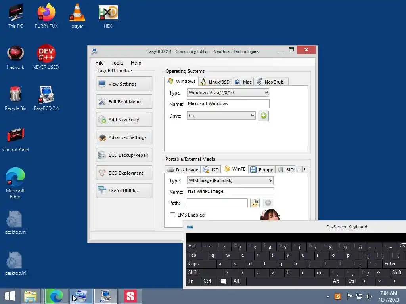Click the This PC desktop icon
The image size is (406, 304).
tap(15, 16)
